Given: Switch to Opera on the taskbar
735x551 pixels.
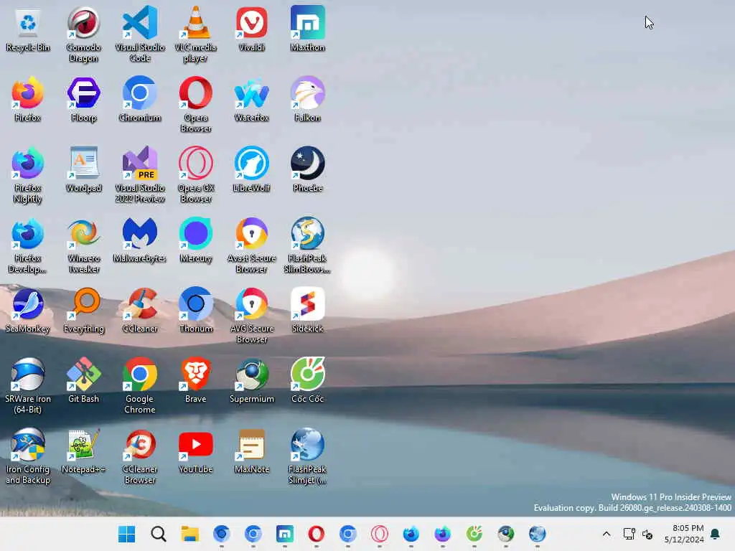Looking at the screenshot, I should pyautogui.click(x=317, y=534).
